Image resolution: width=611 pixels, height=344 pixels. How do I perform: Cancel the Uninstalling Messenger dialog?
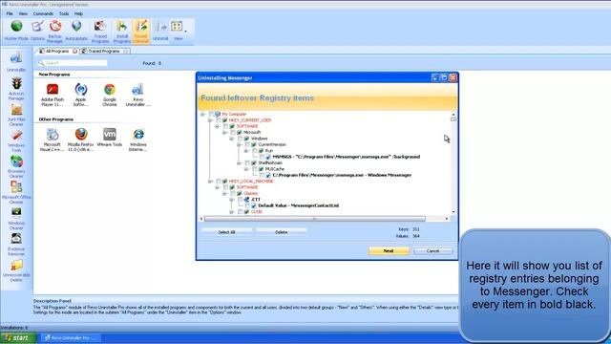(x=432, y=250)
